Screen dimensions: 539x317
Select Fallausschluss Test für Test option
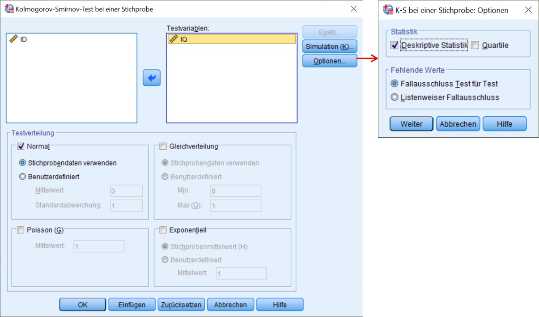click(x=395, y=84)
